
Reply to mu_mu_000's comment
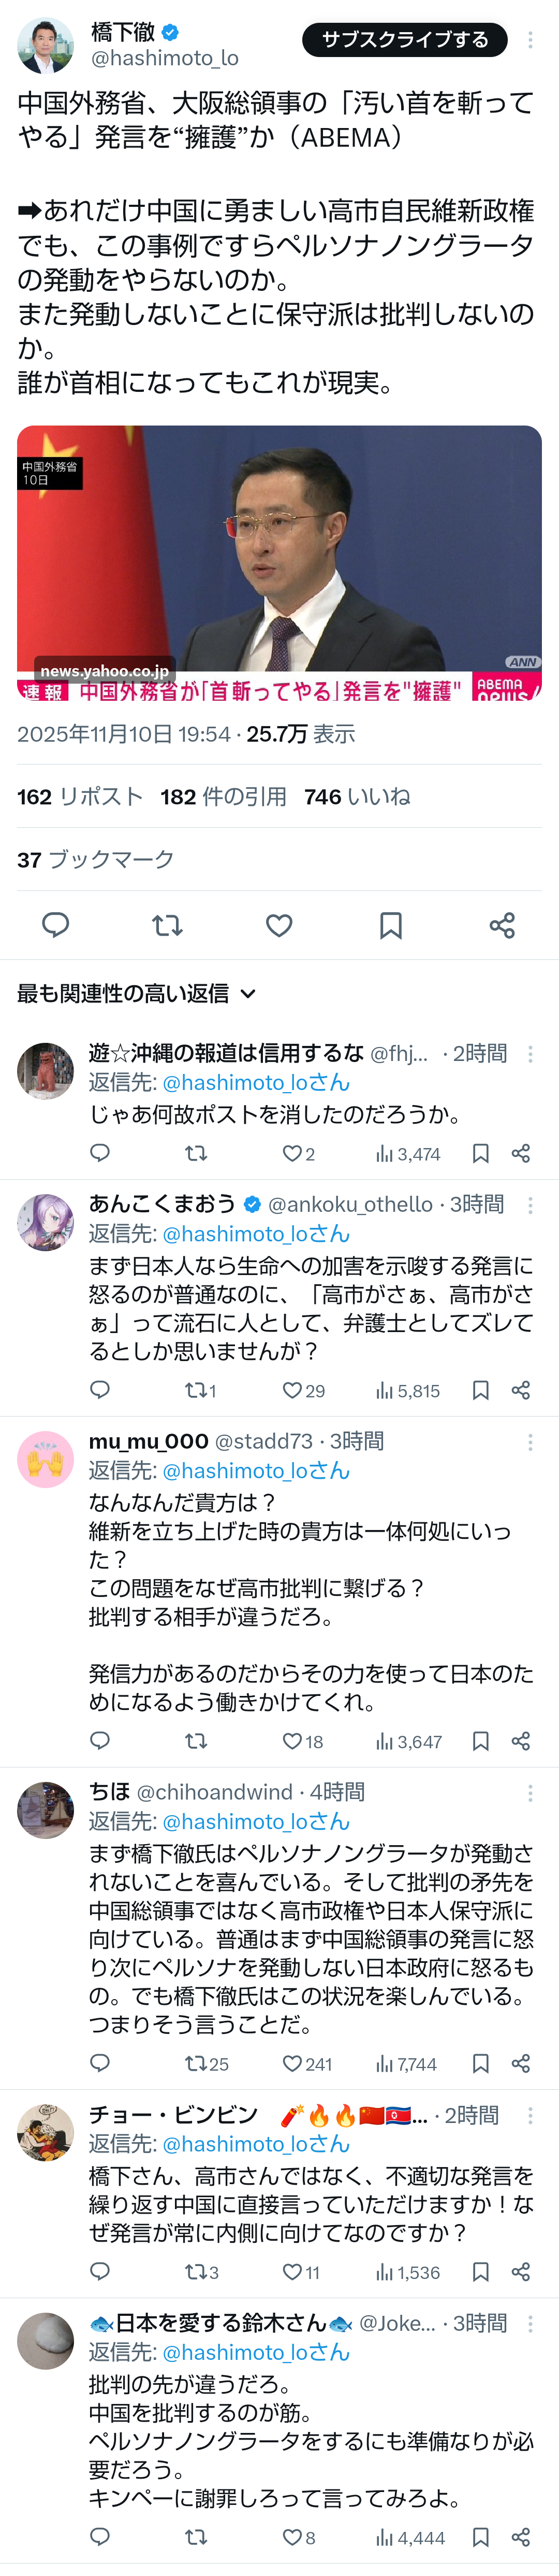(x=100, y=1741)
